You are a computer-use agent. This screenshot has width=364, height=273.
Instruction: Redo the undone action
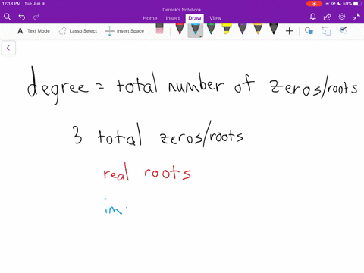(36, 17)
